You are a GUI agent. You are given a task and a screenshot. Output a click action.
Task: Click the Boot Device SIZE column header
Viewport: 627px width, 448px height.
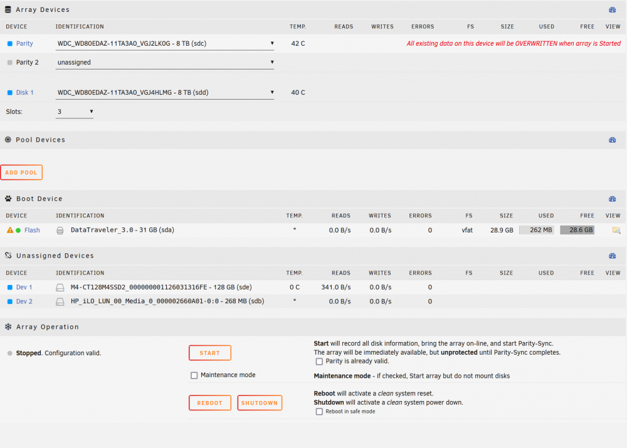coord(506,216)
